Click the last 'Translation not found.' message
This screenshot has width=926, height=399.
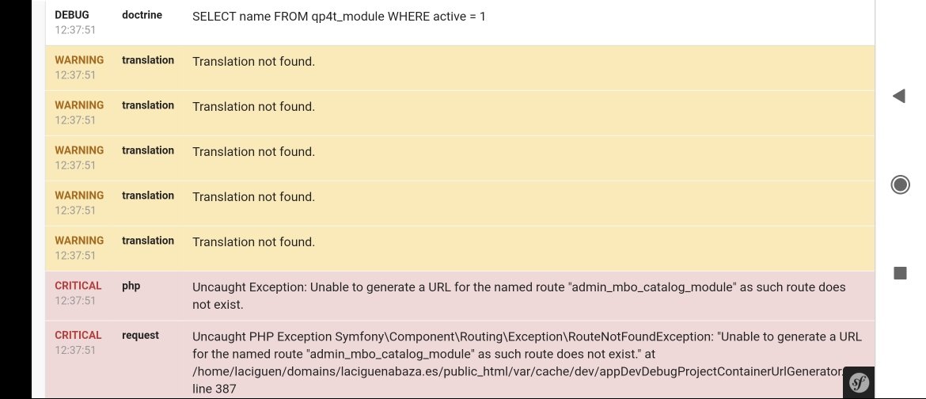pos(253,241)
